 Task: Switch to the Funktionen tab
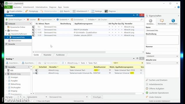(60, 55)
